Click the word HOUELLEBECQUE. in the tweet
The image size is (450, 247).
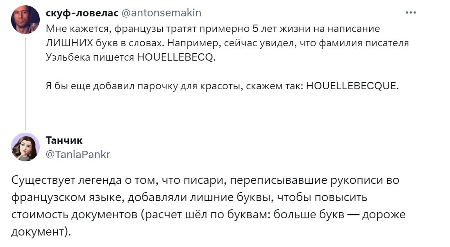pyautogui.click(x=352, y=86)
